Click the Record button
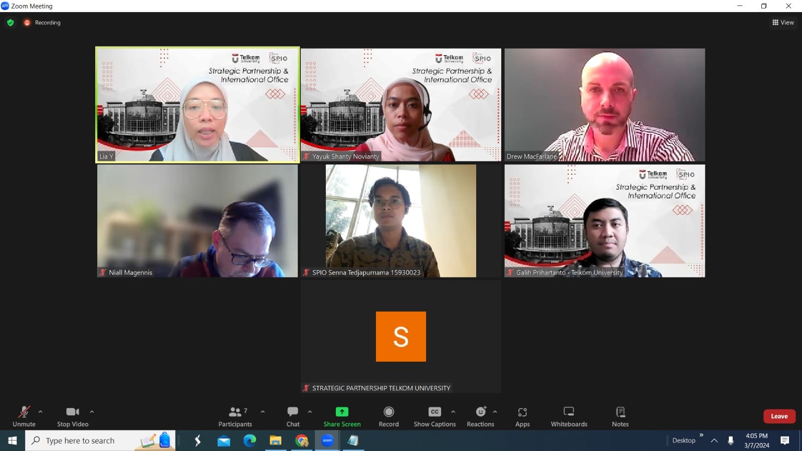The width and height of the screenshot is (802, 451). pos(388,416)
